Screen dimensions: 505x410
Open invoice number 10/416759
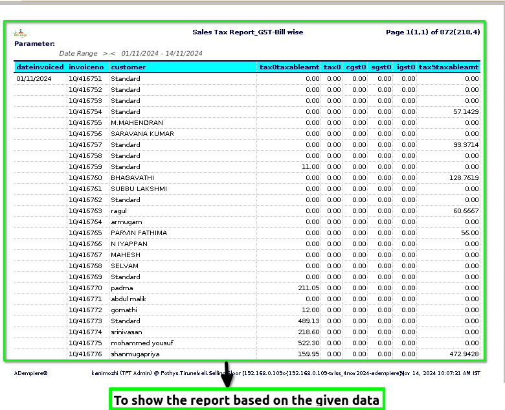pyautogui.click(x=85, y=166)
